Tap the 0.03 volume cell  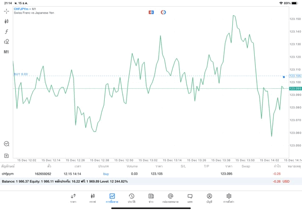(134, 174)
